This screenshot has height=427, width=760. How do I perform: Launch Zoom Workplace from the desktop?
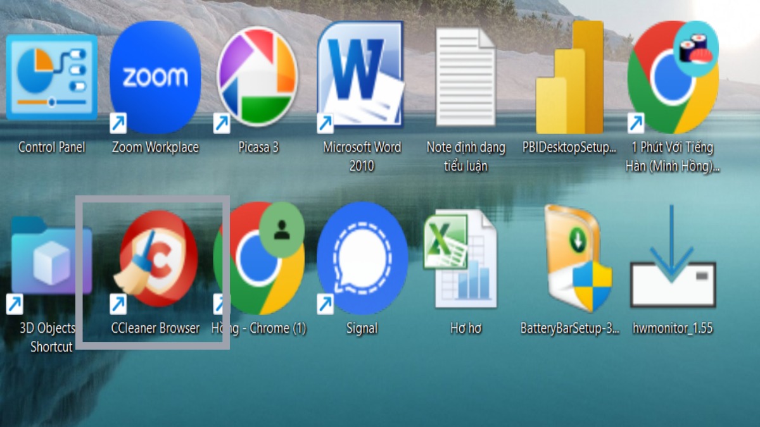coord(155,77)
